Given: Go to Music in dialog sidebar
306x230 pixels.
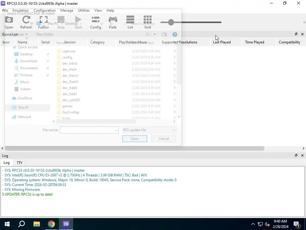Looking at the screenshot, I should click(25, 82).
